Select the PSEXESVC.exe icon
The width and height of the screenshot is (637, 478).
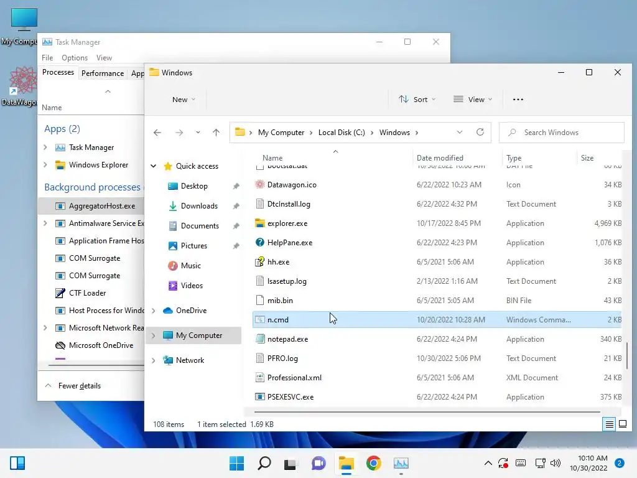tap(259, 396)
